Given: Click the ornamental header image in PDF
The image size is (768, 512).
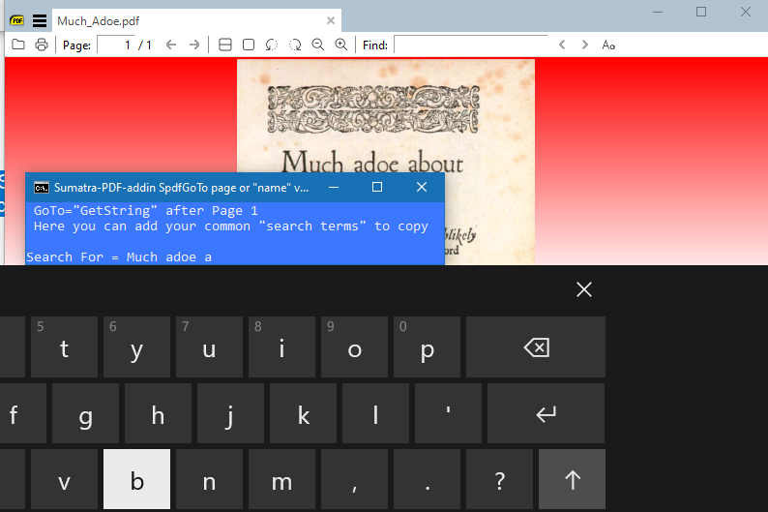Looking at the screenshot, I should pyautogui.click(x=373, y=109).
